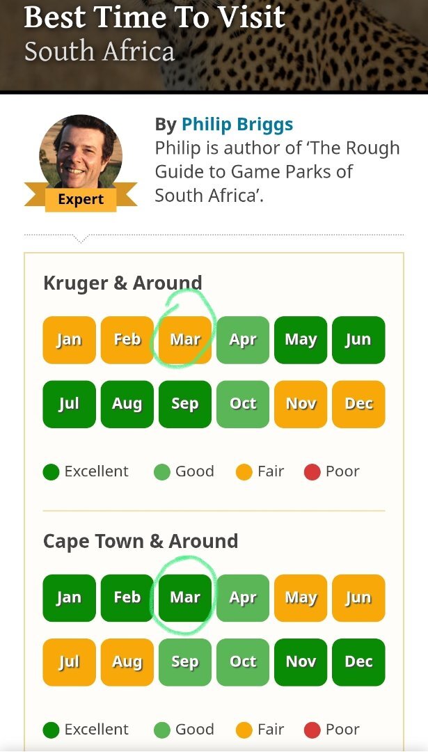Click the dark green Excellent legend dot in Kruger
Viewport: 428px width, 752px height.
(x=51, y=472)
